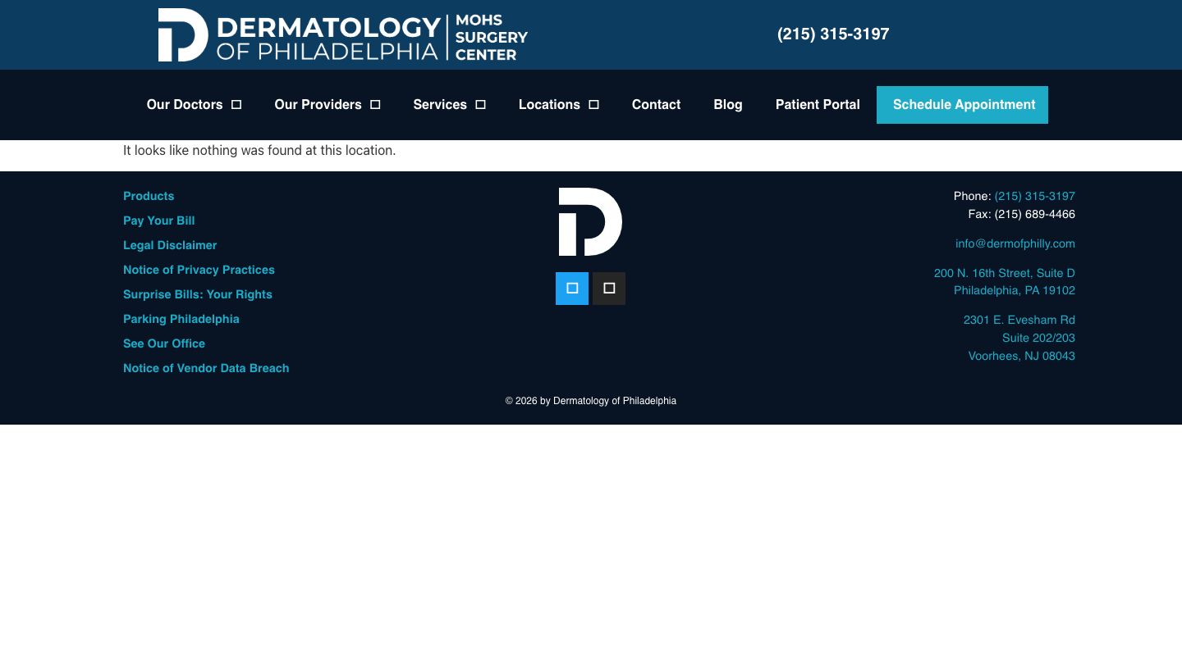Open the dark social media icon
The height and width of the screenshot is (664, 1182).
tap(608, 288)
